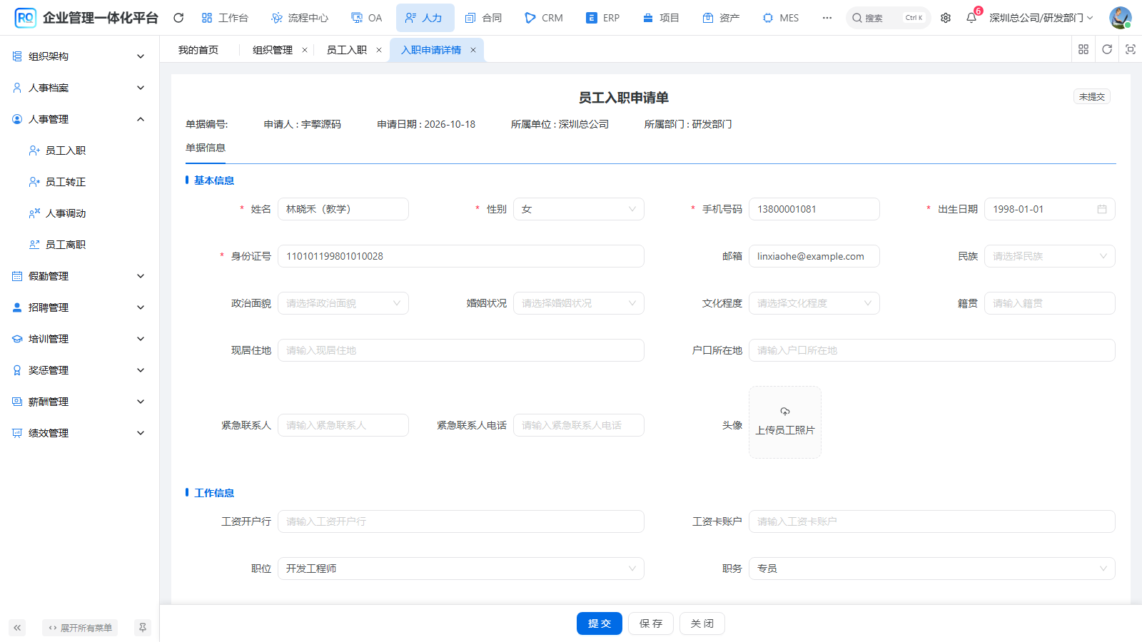This screenshot has height=642, width=1142.
Task: Click the calendar icon in 出生日期 field
Action: tap(1102, 209)
